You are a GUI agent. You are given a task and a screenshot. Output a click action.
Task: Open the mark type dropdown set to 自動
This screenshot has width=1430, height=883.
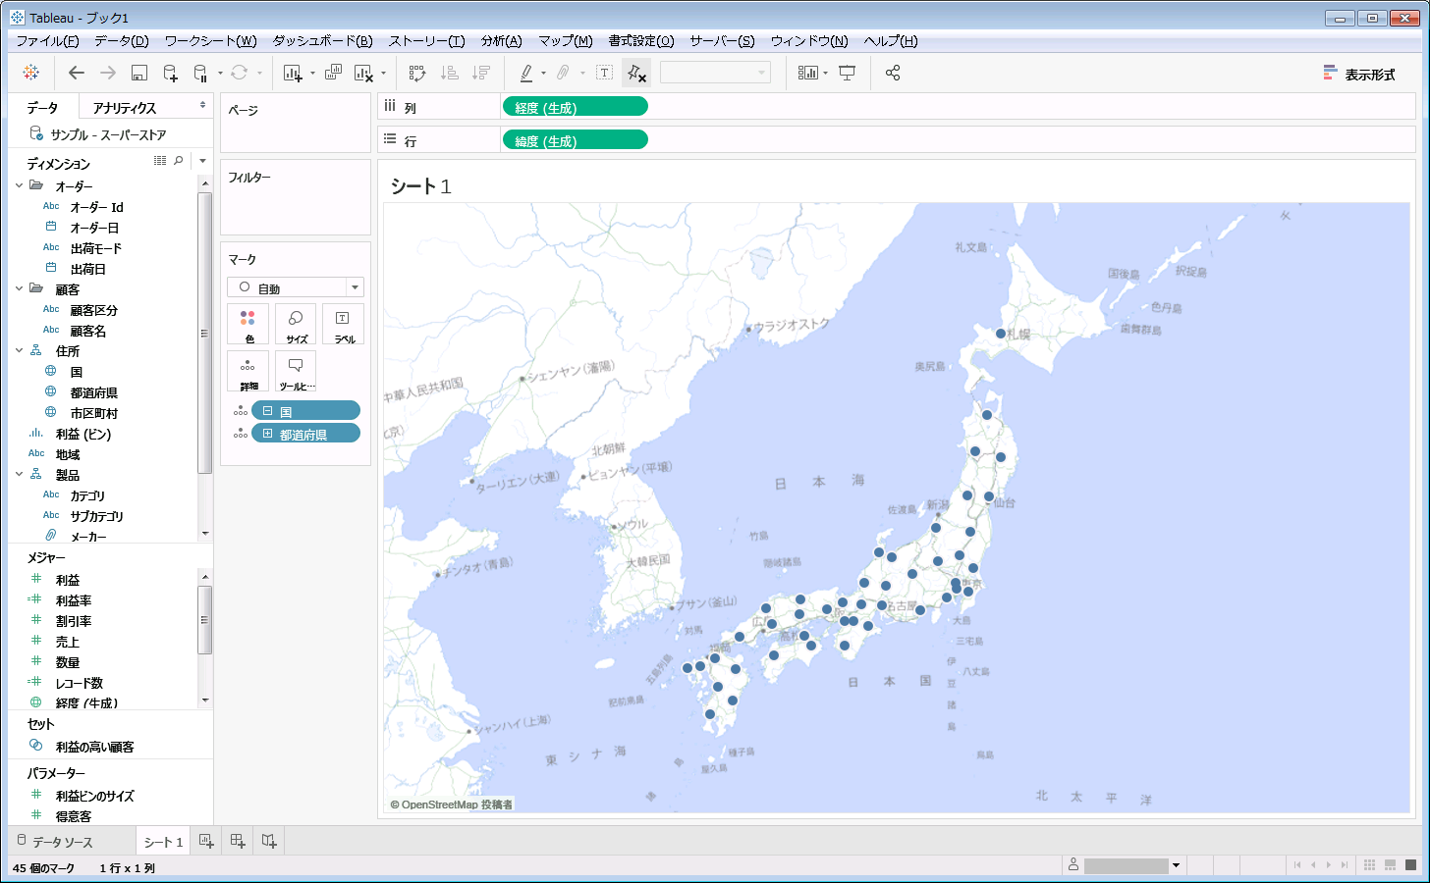pyautogui.click(x=296, y=287)
